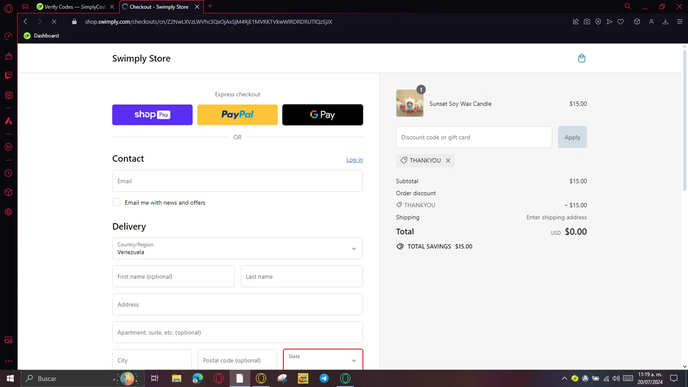688x387 pixels.
Task: Open Twitch panel in sidebar
Action: (x=8, y=76)
